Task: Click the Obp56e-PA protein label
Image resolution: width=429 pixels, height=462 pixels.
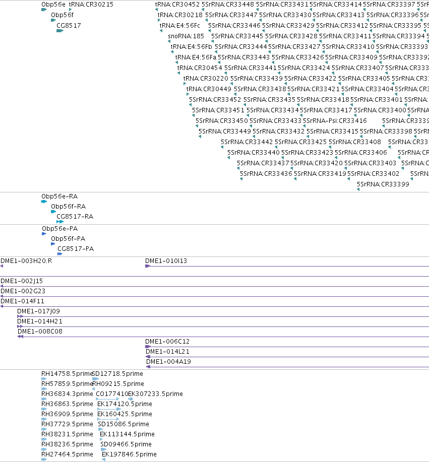Action: [60, 229]
